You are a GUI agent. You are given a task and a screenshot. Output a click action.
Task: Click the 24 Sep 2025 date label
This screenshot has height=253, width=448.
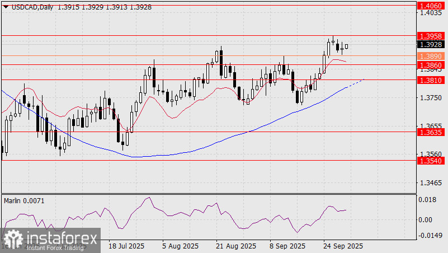(343, 246)
